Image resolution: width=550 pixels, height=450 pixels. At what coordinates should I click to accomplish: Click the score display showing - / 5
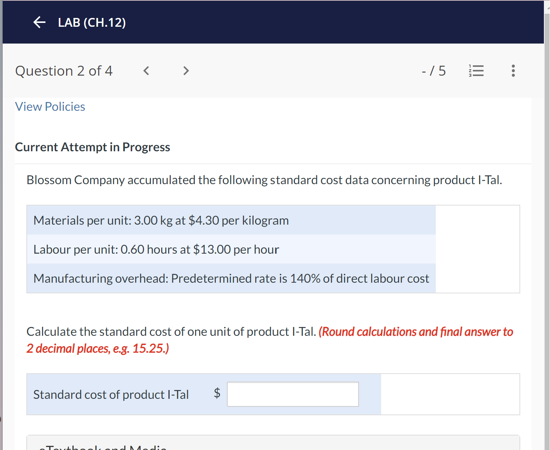434,70
